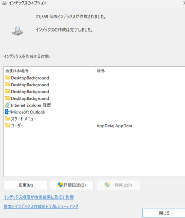Open インデックス処理が検索結果に及ぼす影響 link
This screenshot has height=218, width=185.
(39, 197)
